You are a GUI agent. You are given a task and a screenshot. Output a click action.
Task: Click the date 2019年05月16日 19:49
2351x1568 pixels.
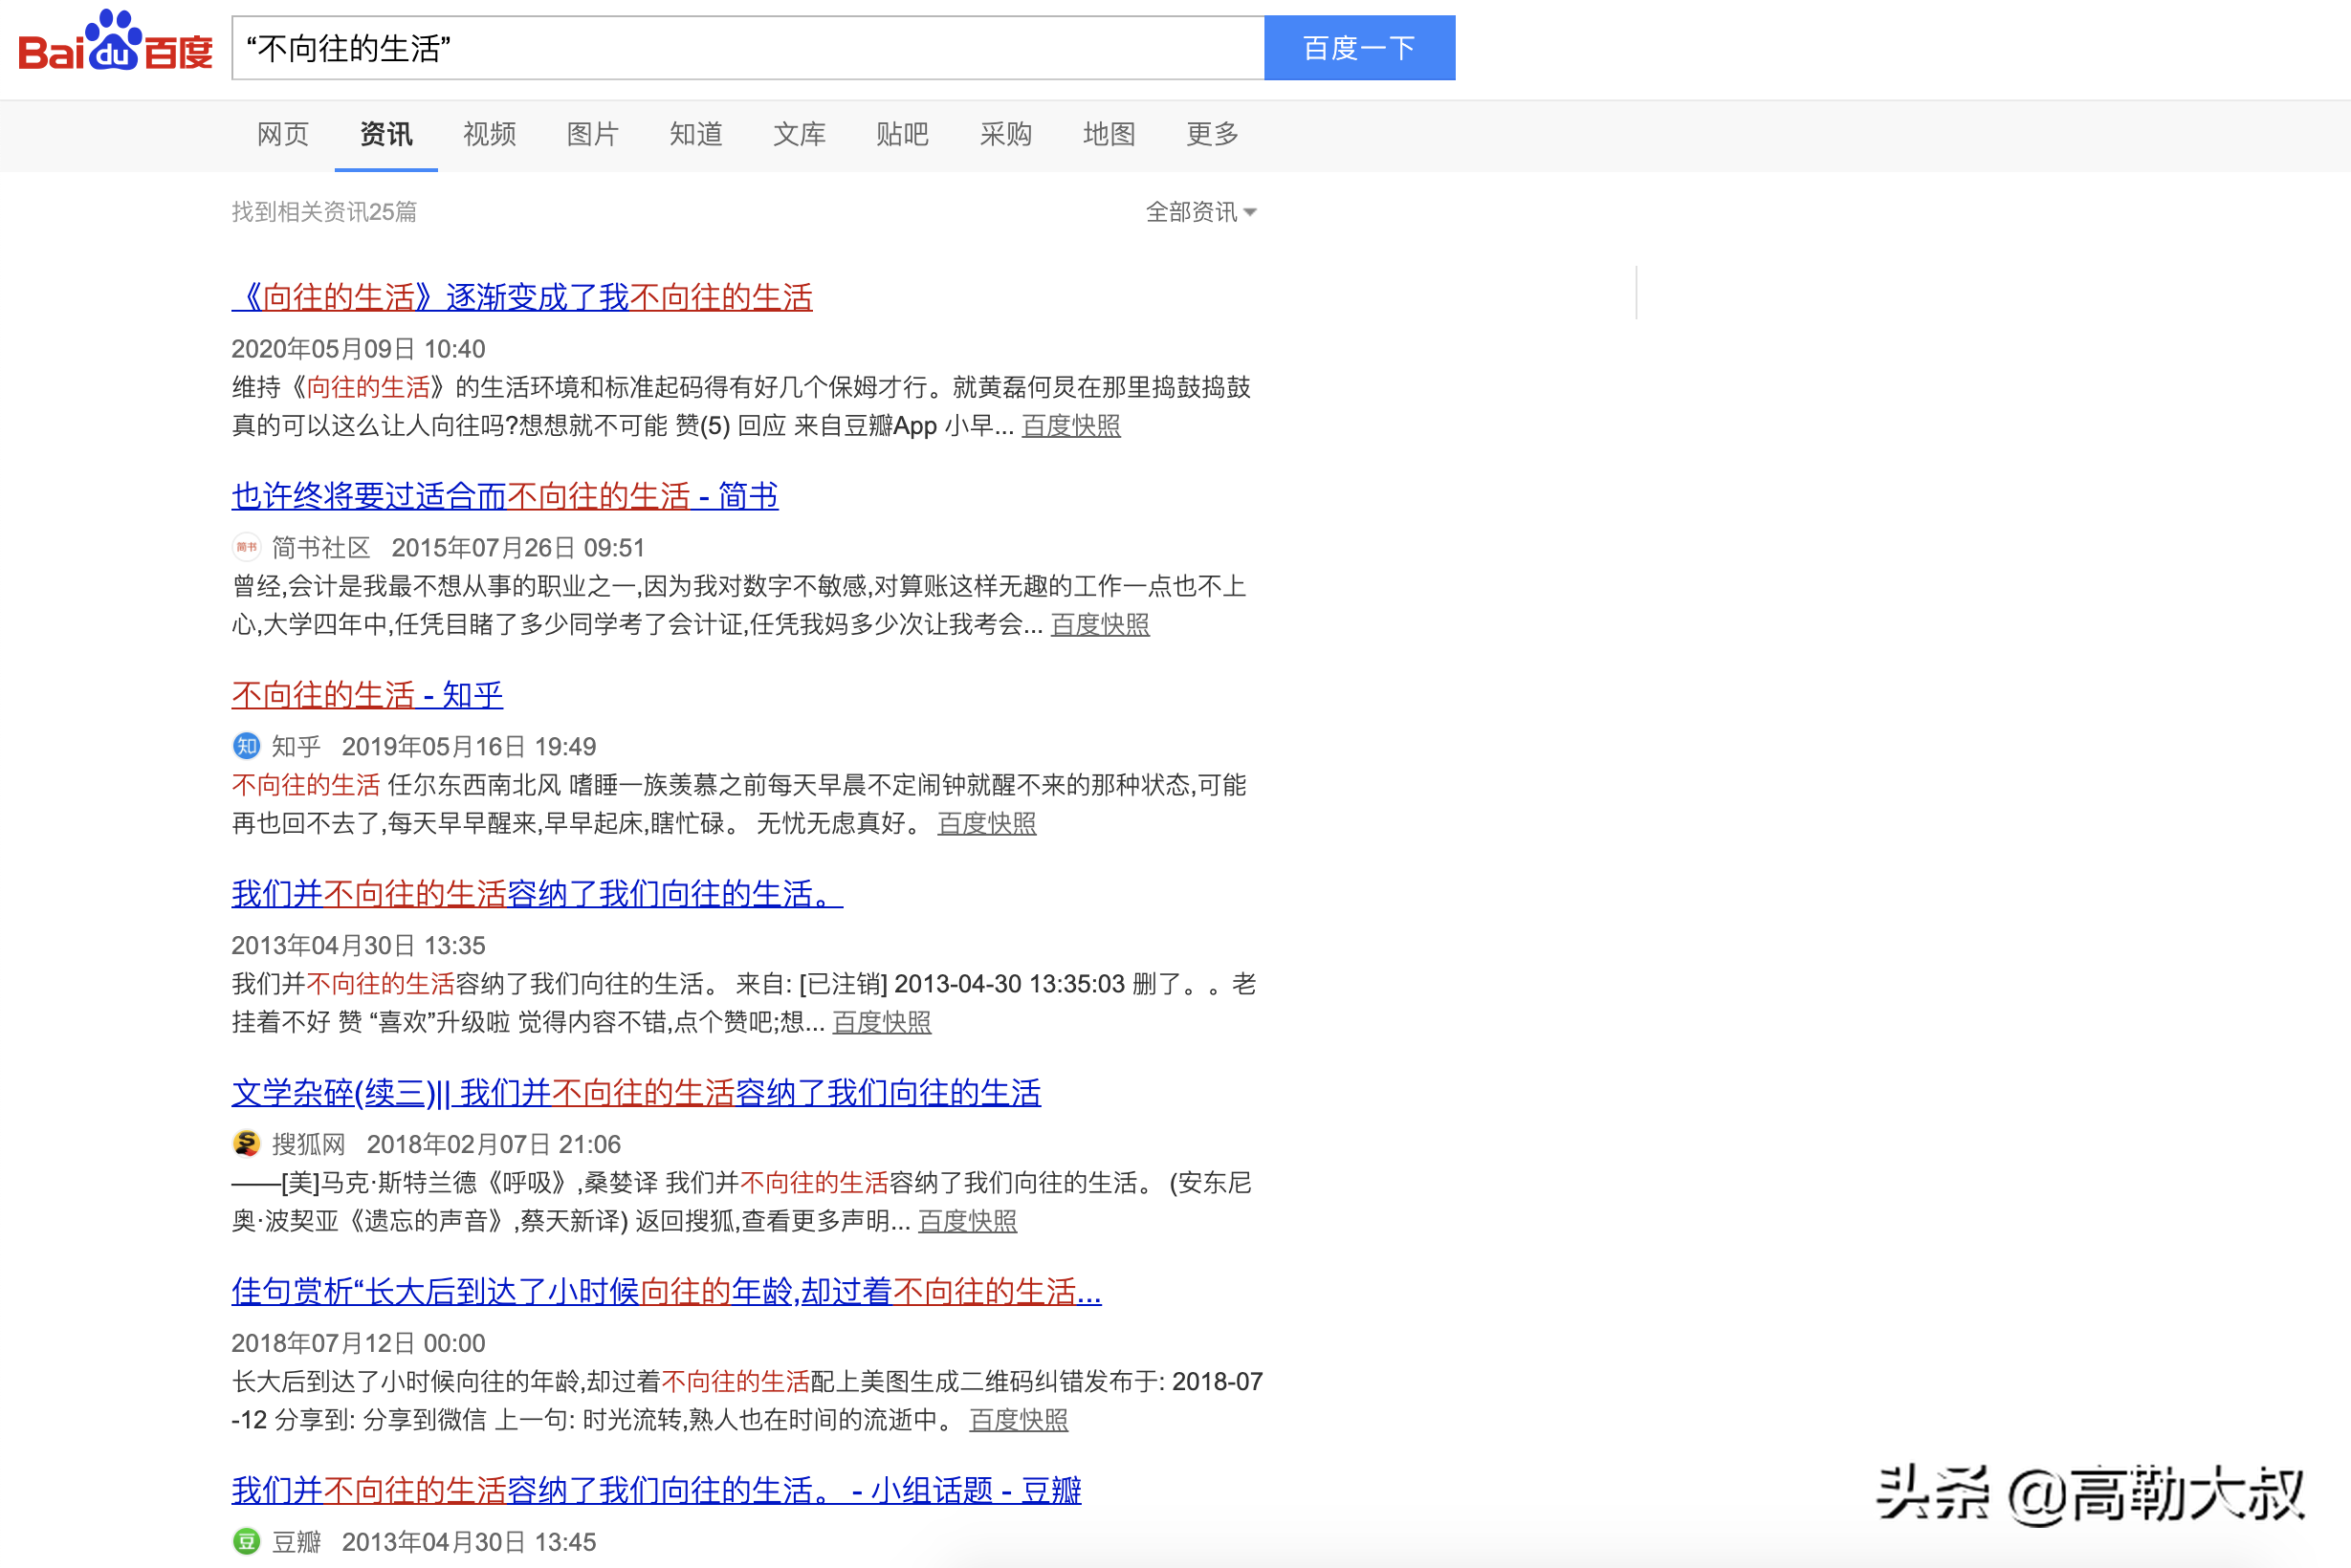pyautogui.click(x=470, y=747)
